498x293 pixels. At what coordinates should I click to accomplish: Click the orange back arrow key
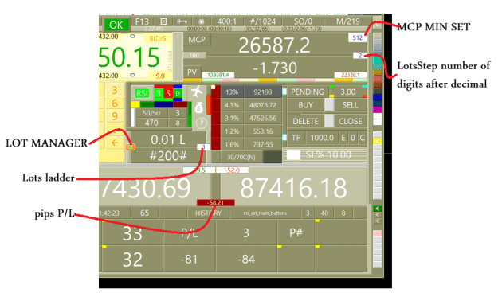click(x=115, y=143)
